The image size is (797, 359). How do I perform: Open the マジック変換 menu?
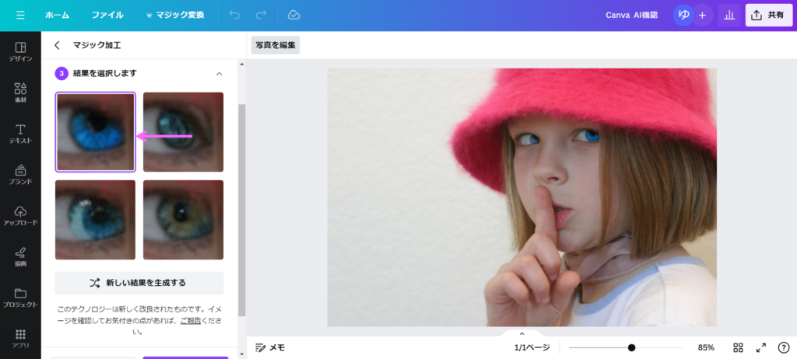point(174,15)
